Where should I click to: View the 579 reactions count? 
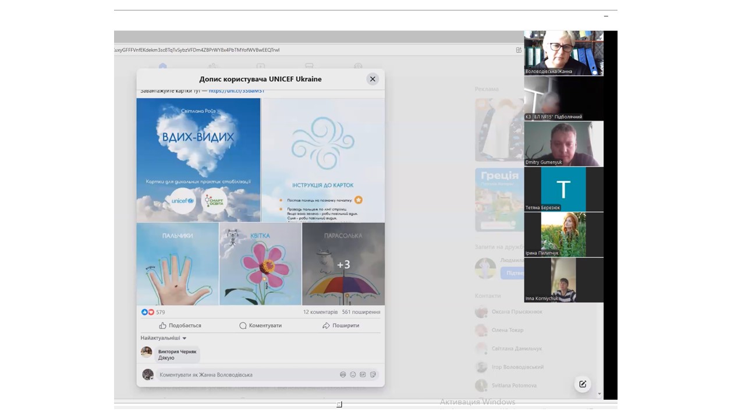161,312
